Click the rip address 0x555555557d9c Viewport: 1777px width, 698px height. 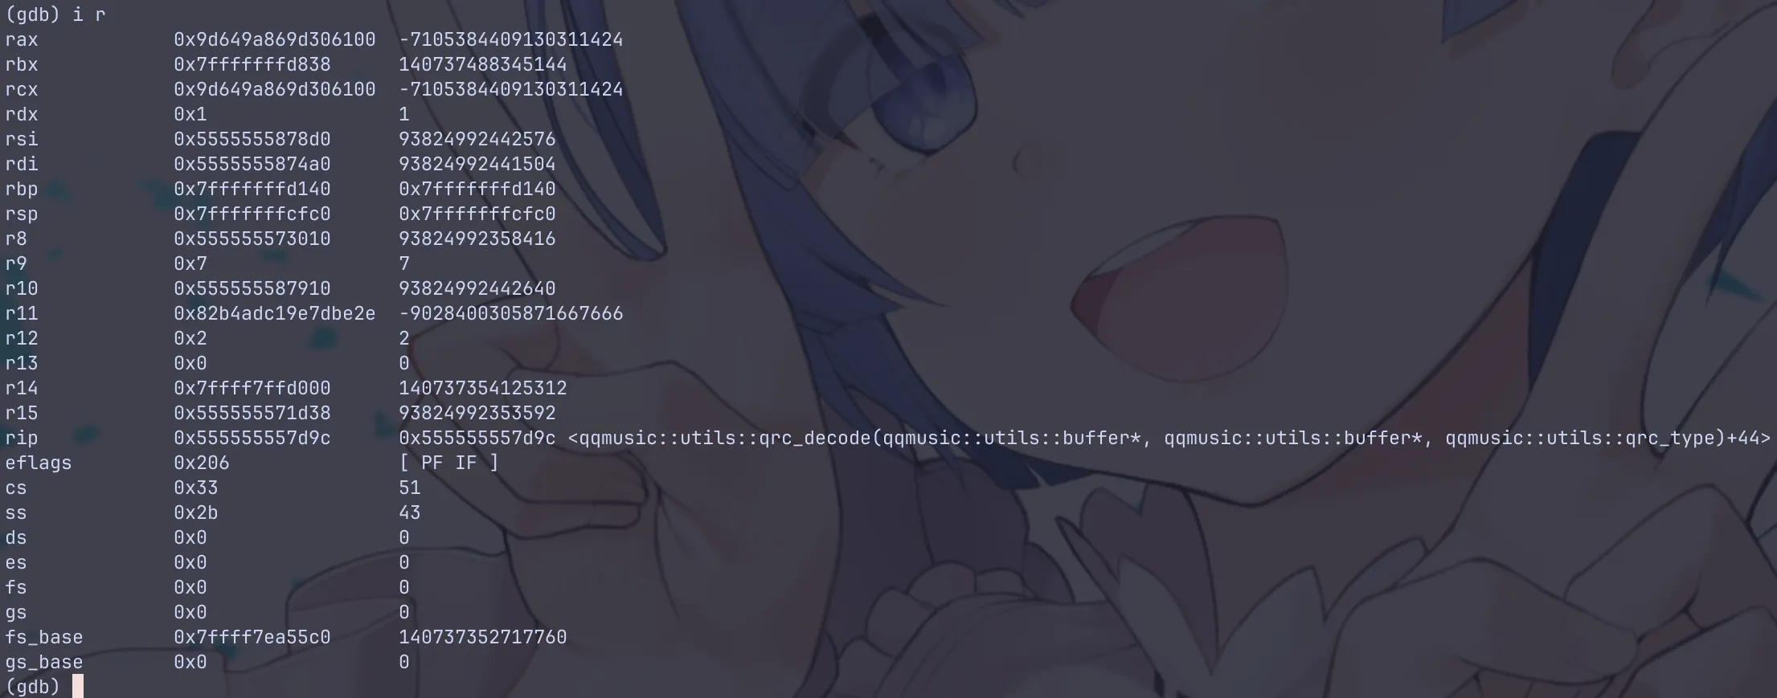click(x=252, y=438)
